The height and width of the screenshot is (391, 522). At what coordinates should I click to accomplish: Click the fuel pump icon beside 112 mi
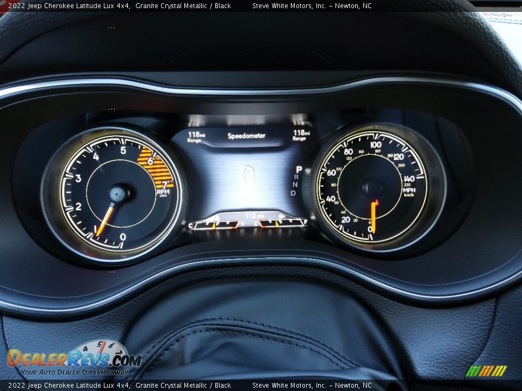click(x=282, y=217)
